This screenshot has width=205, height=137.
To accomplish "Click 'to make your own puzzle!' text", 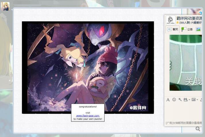I will coord(88,119).
